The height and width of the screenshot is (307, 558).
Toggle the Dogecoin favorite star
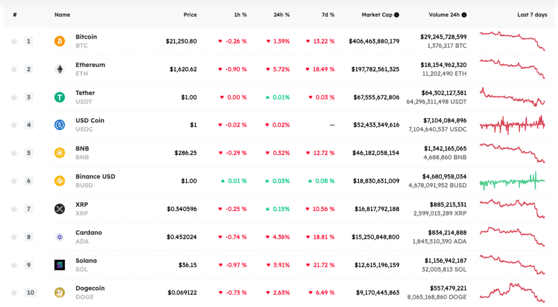click(14, 292)
